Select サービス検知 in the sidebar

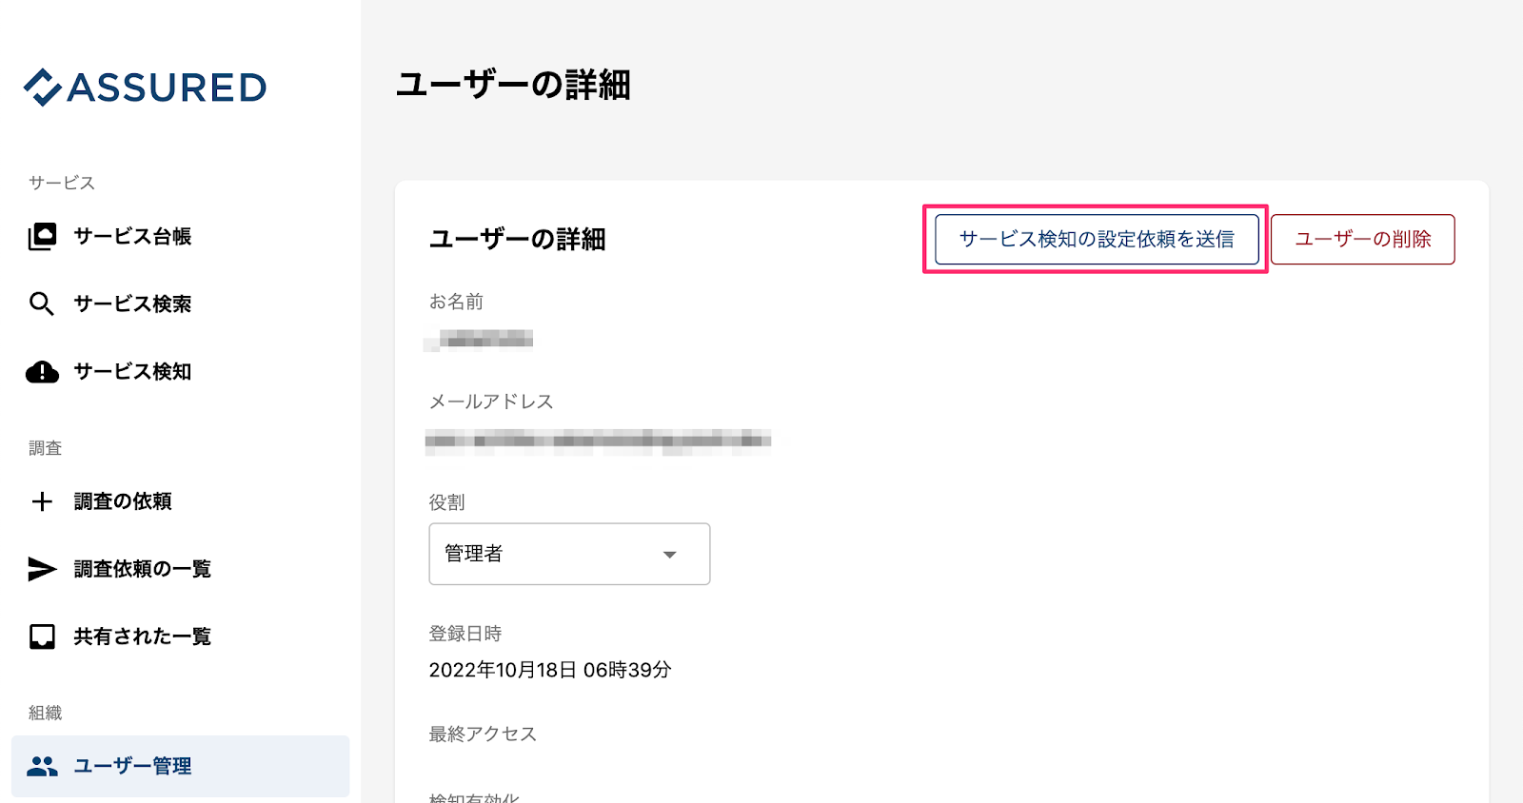(x=132, y=372)
